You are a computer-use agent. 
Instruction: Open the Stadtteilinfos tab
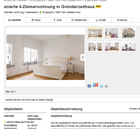tap(79, 20)
